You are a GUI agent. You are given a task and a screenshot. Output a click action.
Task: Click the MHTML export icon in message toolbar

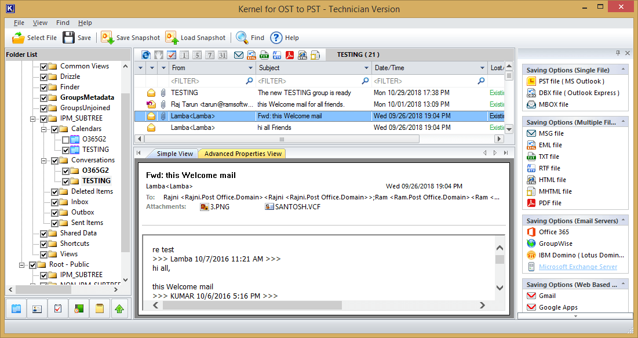point(315,55)
